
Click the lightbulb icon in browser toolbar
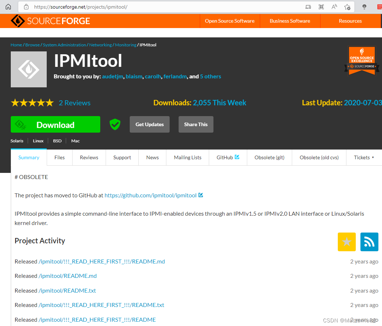(364, 7)
